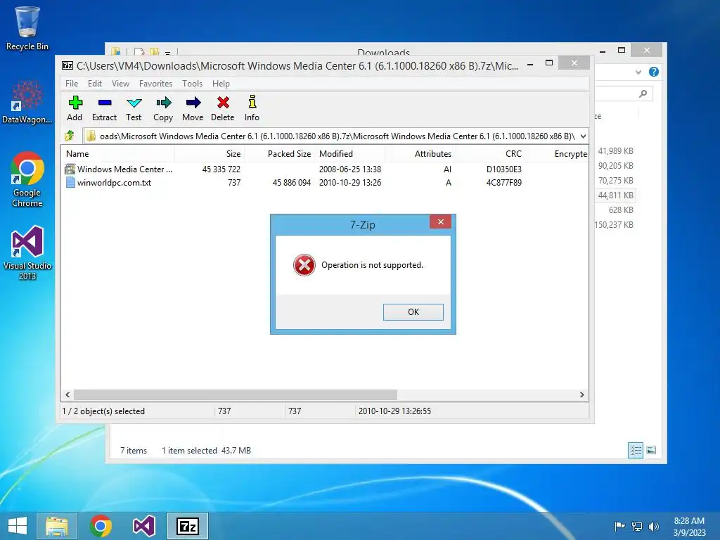The height and width of the screenshot is (540, 720).
Task: Click the network tray icon
Action: [x=637, y=526]
